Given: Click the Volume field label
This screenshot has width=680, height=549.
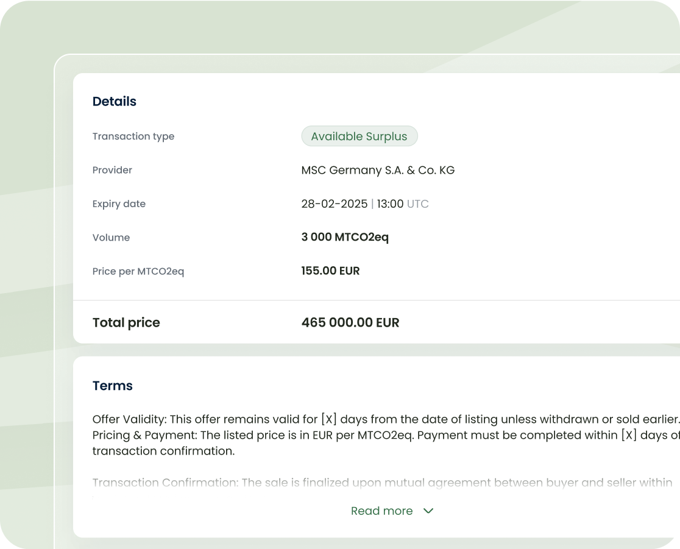Looking at the screenshot, I should (x=111, y=238).
